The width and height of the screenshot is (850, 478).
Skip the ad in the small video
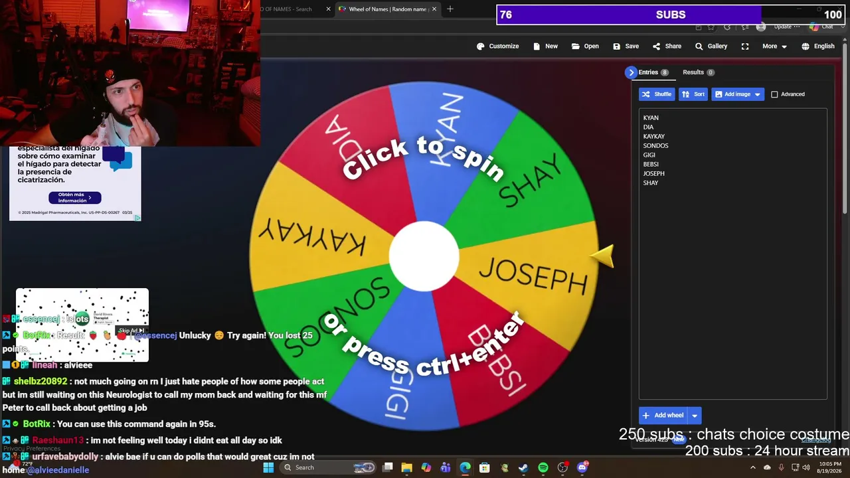click(x=131, y=331)
